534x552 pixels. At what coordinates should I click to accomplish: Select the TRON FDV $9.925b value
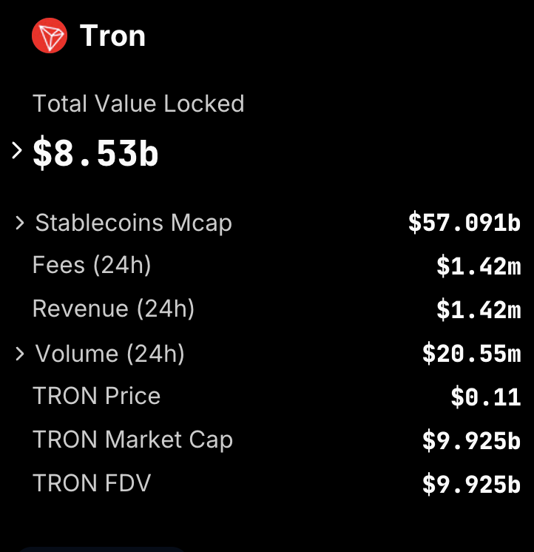[471, 485]
